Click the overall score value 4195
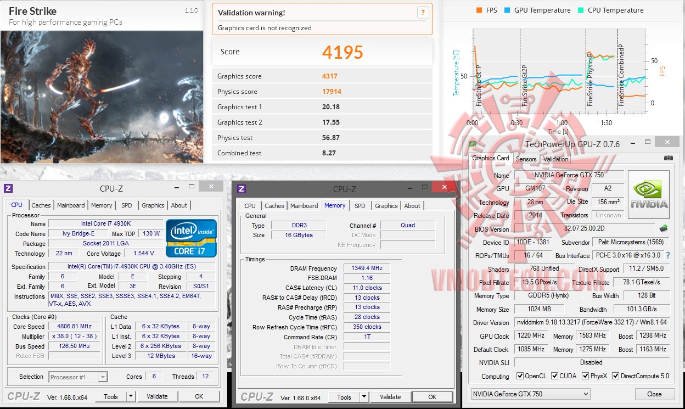685x409 pixels. pos(343,52)
